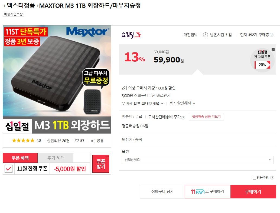Click the share icon next to 공유
280x213 pixels.
tap(93, 141)
